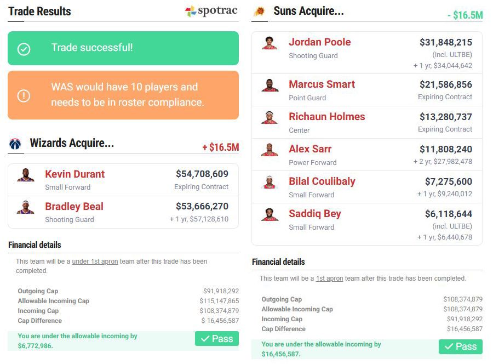This screenshot has width=493, height=364.
Task: Click Alex Sarr's headshot photo
Action: click(x=270, y=150)
